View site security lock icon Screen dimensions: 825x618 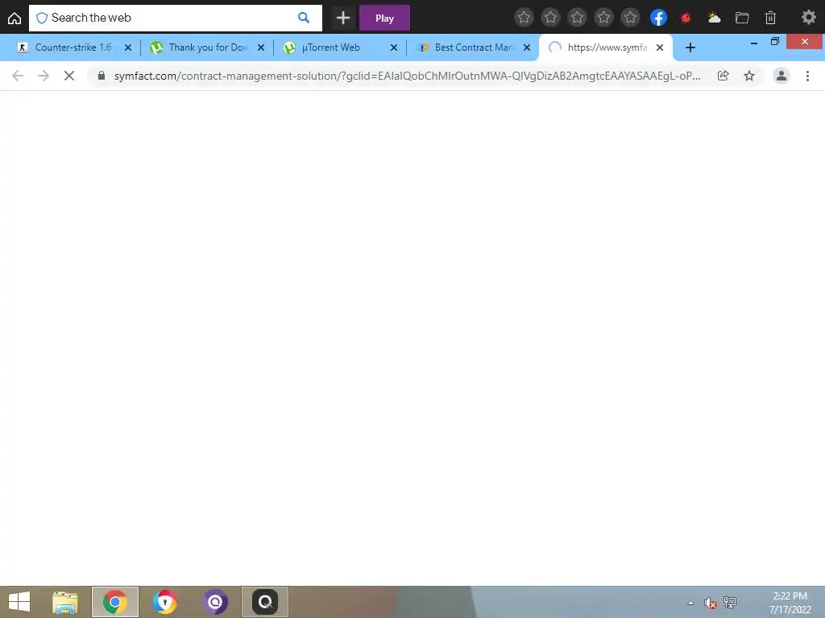point(102,76)
